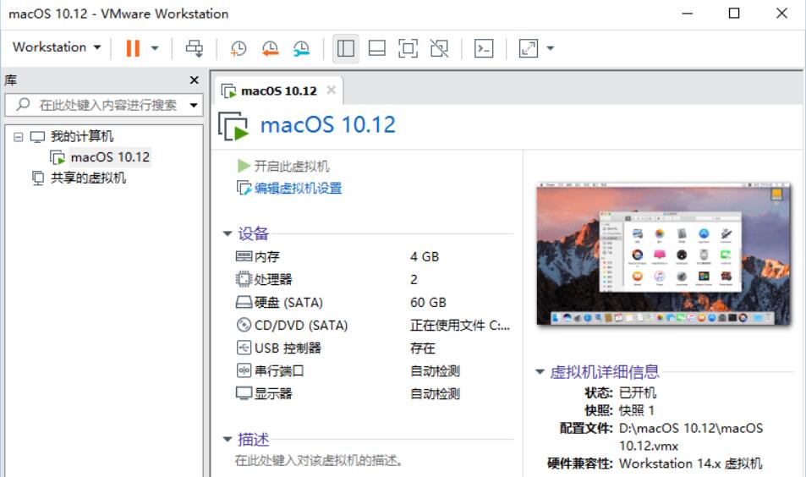
Task: Toggle the library sidebar view icon
Action: pos(345,48)
